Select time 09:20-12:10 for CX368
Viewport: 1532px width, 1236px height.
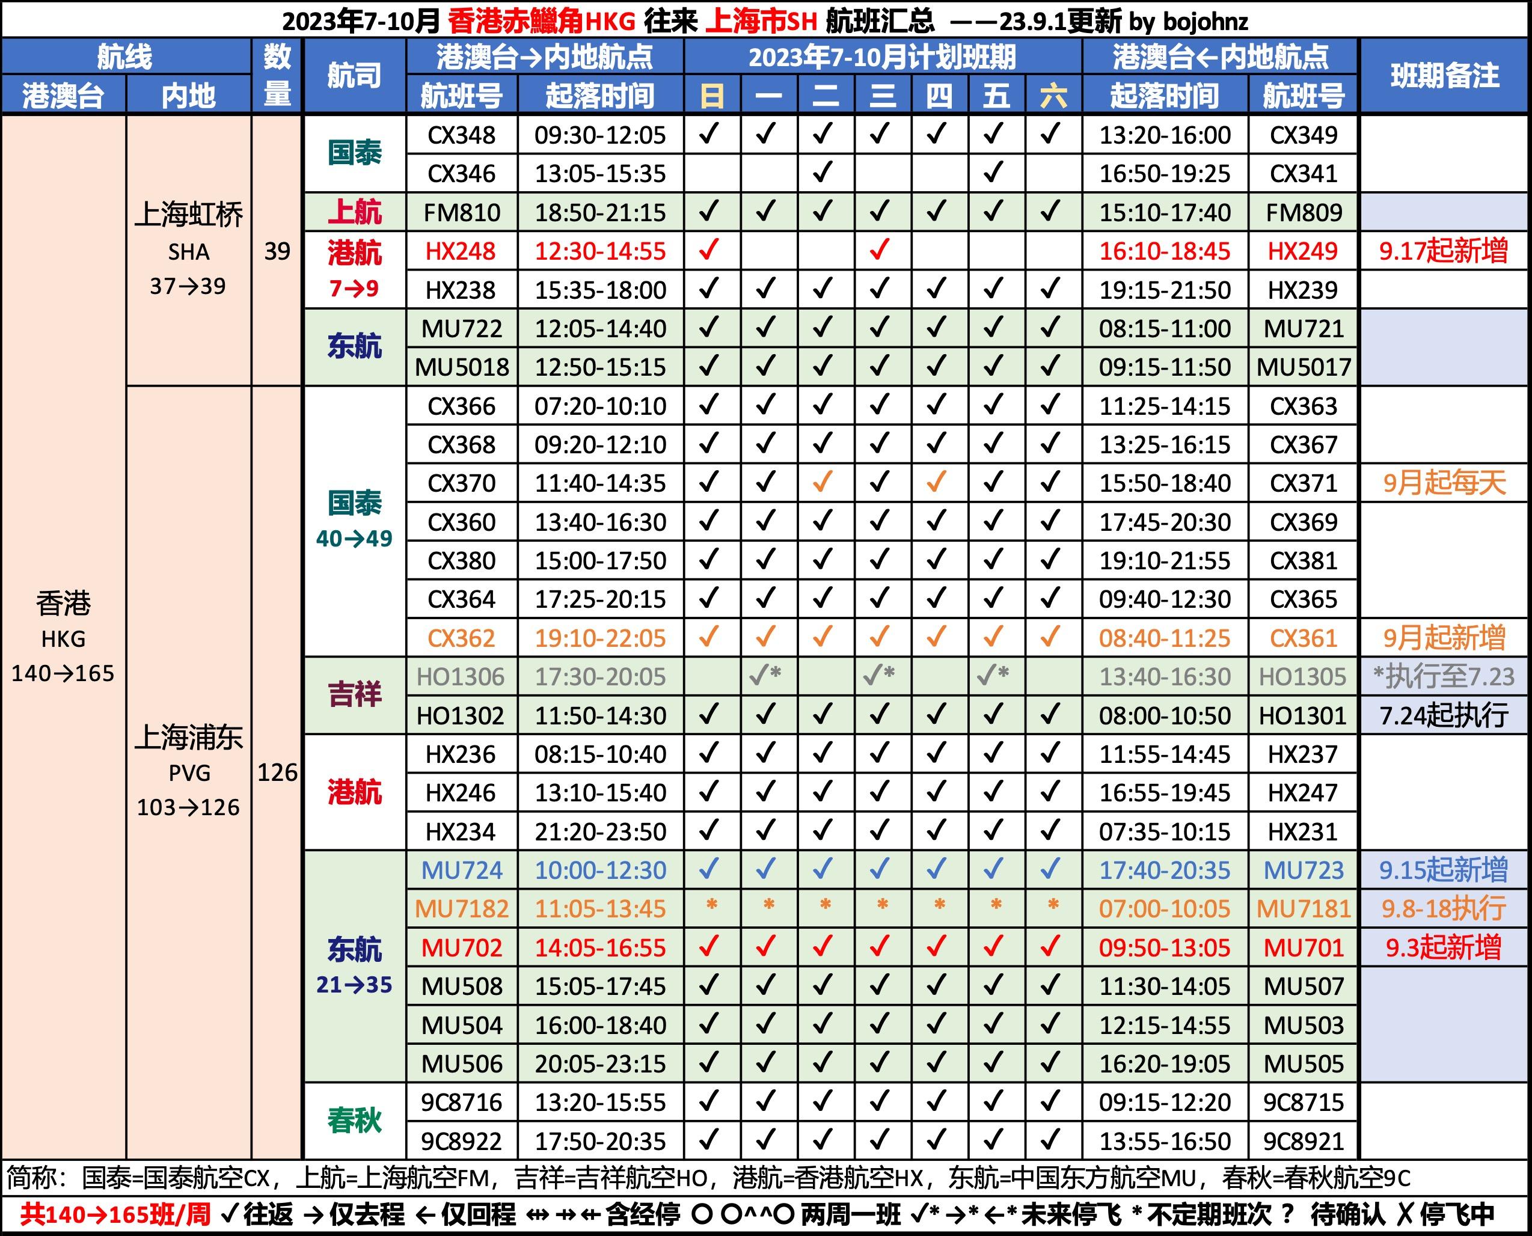tap(600, 444)
